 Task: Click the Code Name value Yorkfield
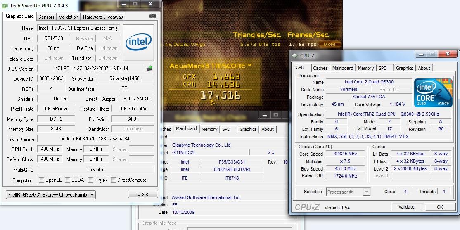pos(349,89)
